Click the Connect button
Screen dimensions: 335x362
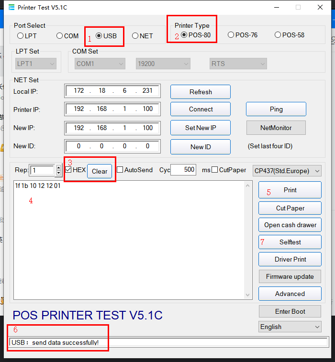[201, 109]
